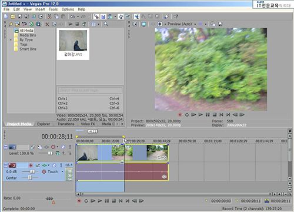Copy snapshot to clipboard icon in preview
The height and width of the screenshot is (212, 294).
click(x=213, y=24)
